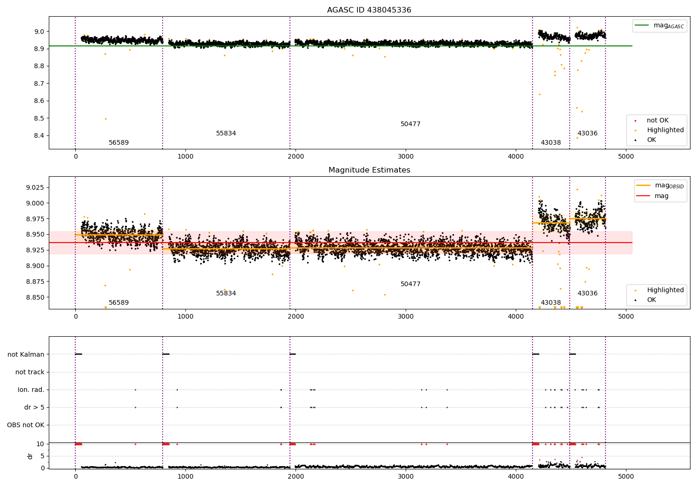Click x-axis tick 2000 in middle plot
Viewport: 697px width, 487px height.
tap(296, 317)
